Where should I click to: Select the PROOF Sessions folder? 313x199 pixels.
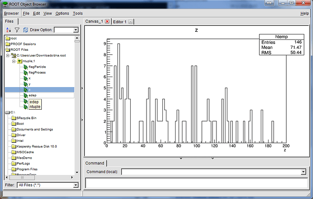point(22,44)
